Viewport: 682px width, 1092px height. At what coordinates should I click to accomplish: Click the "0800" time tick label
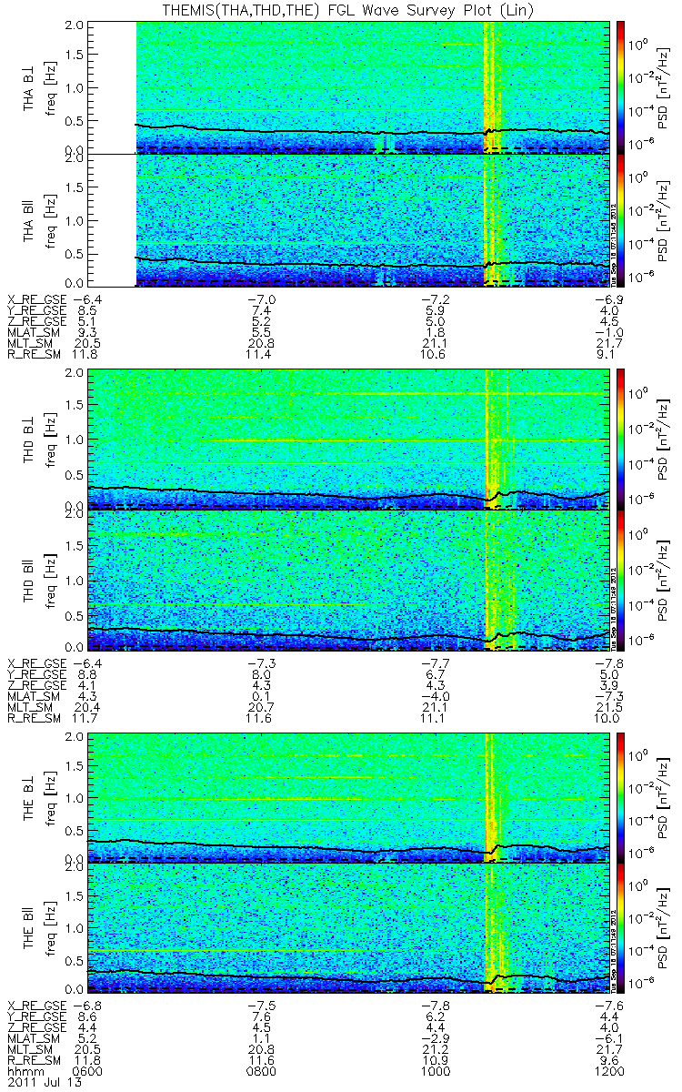(x=260, y=1071)
